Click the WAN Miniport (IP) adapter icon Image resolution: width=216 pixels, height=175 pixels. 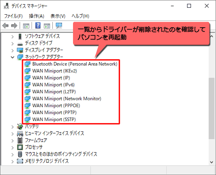click(x=27, y=78)
